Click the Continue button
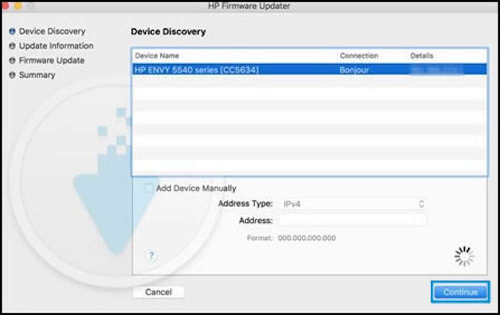 (x=460, y=292)
